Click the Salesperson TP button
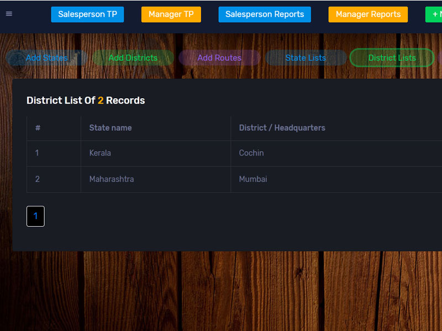 click(87, 14)
